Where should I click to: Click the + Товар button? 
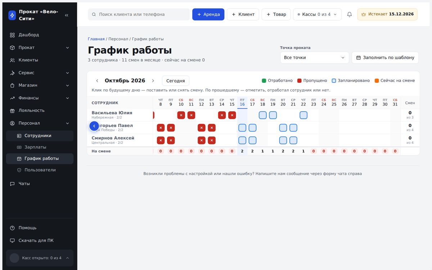click(276, 14)
